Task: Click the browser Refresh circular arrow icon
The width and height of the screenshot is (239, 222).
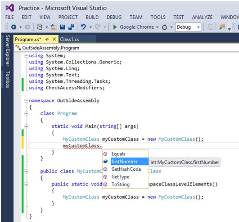Action: (x=164, y=27)
